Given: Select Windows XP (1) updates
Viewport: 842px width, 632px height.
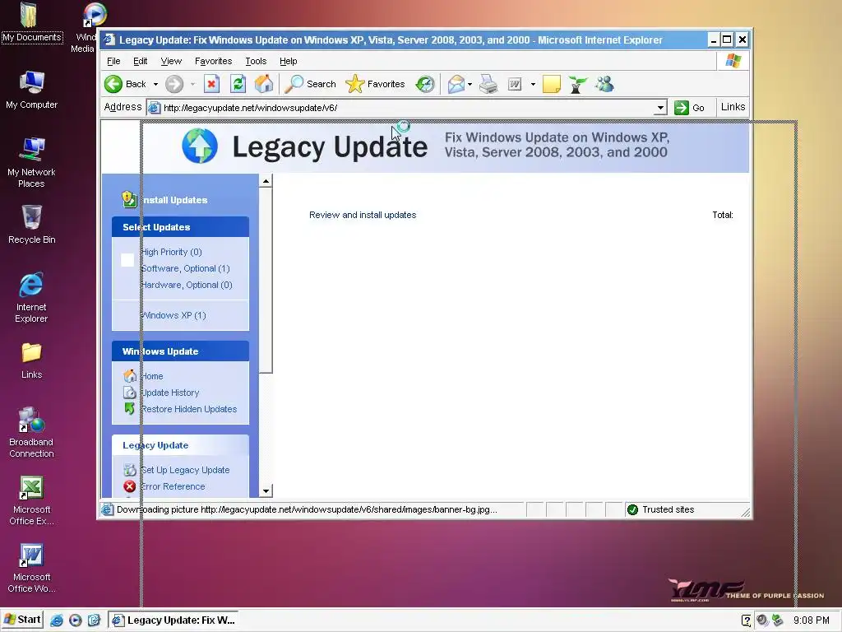Looking at the screenshot, I should pyautogui.click(x=173, y=315).
